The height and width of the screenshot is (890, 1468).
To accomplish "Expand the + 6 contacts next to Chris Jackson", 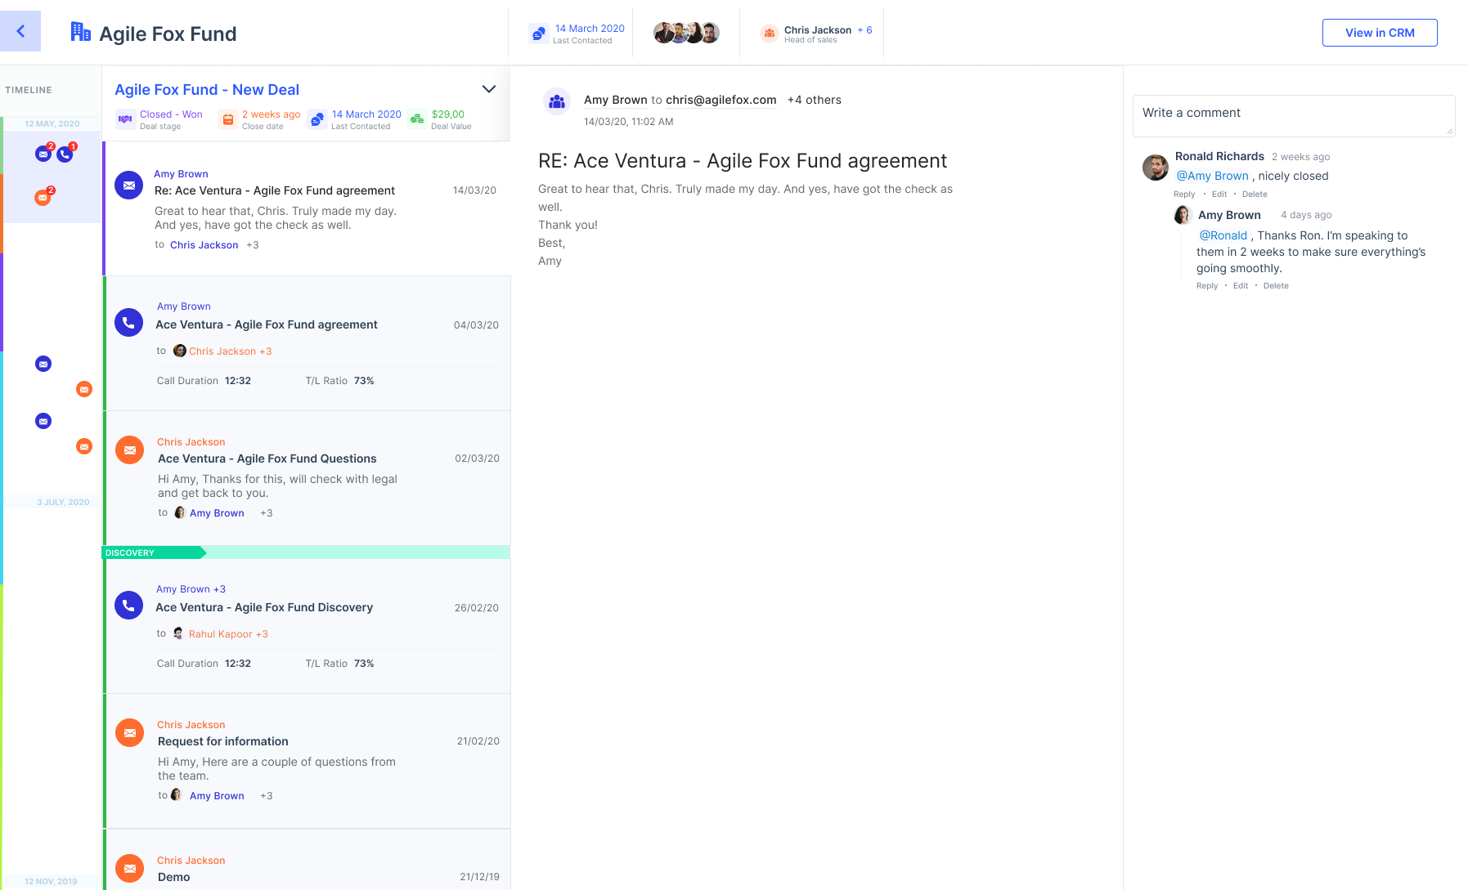I will pyautogui.click(x=864, y=29).
